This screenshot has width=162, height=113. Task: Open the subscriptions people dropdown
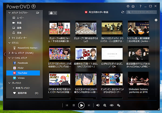tap(52, 13)
